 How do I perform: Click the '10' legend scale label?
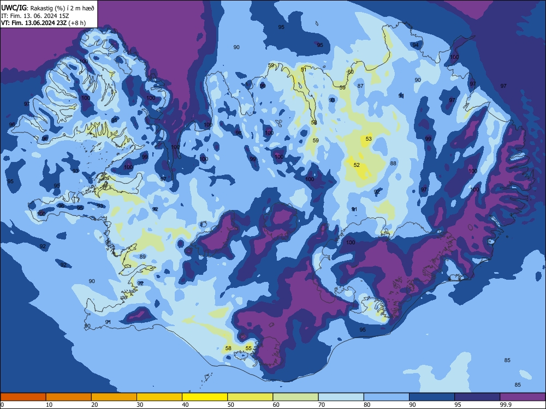pyautogui.click(x=49, y=405)
